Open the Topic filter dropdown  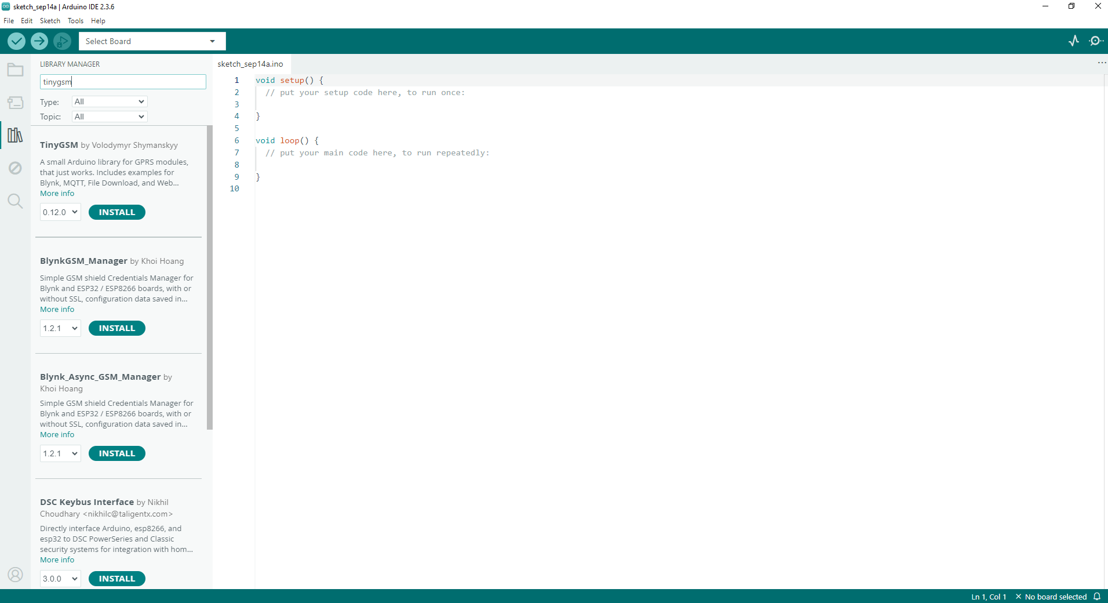click(x=110, y=117)
